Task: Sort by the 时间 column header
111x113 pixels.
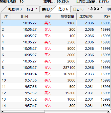Action: [24, 17]
